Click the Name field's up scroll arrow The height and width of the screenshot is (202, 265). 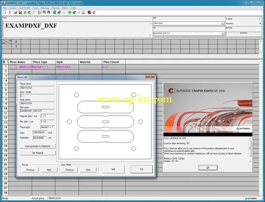pos(151,23)
